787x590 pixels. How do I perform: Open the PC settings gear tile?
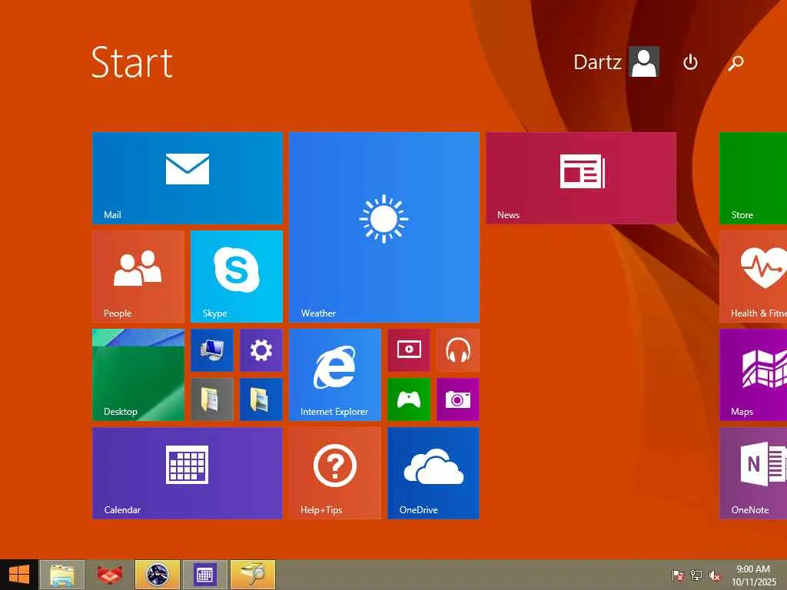pos(261,350)
